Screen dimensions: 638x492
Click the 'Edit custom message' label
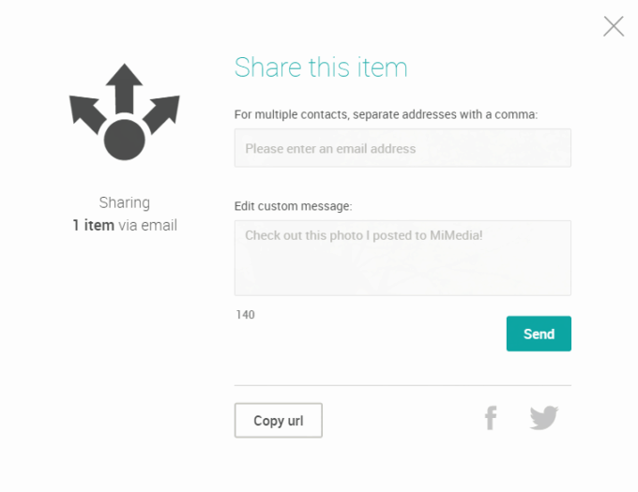(293, 206)
